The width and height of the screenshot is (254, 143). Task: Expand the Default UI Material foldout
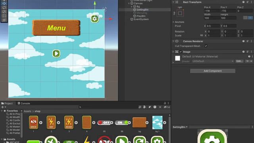(x=173, y=62)
